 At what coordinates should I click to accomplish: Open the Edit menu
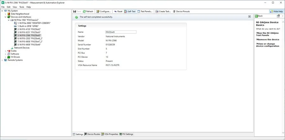pyautogui.click(x=9, y=7)
